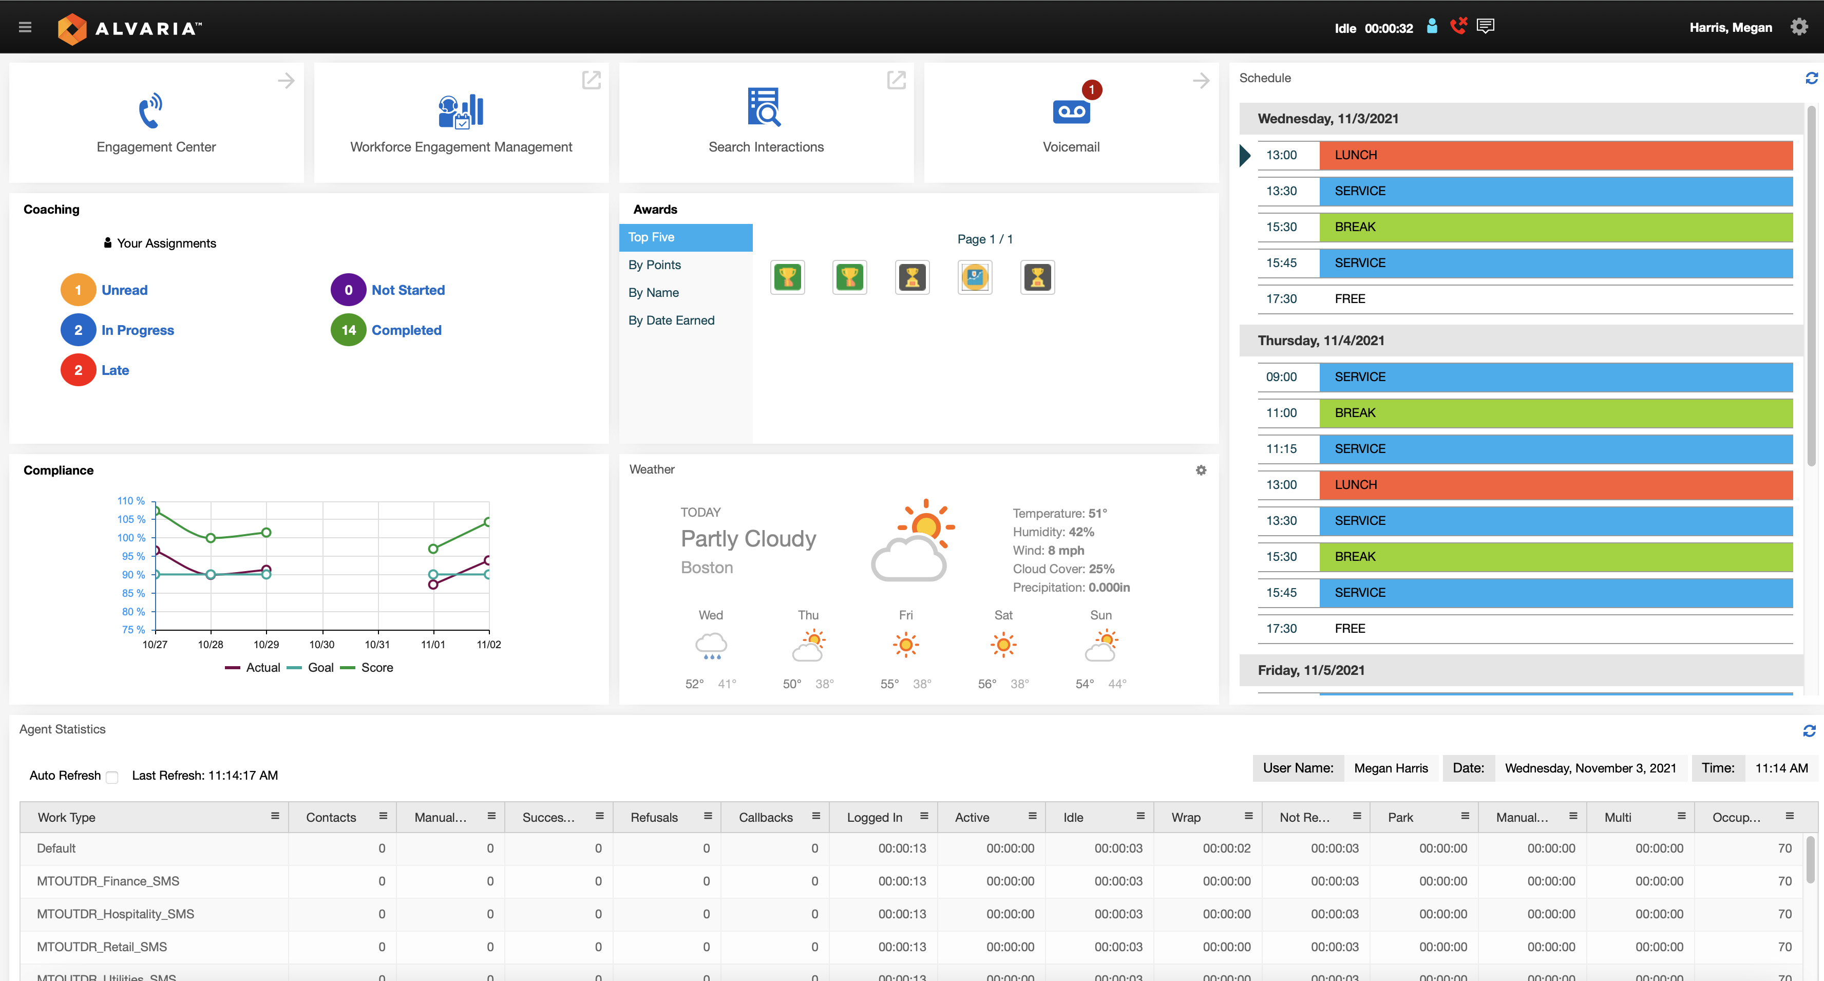This screenshot has width=1824, height=981.
Task: Click the blue agent presence icon
Action: (1432, 26)
